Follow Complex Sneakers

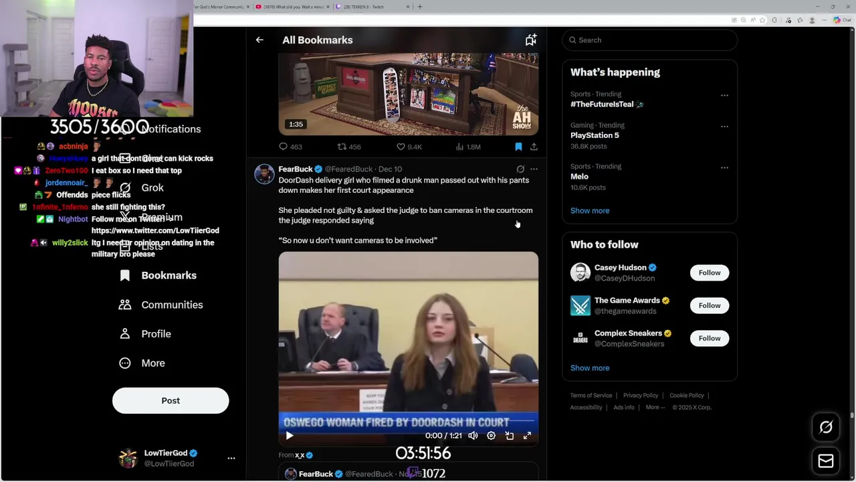(710, 339)
